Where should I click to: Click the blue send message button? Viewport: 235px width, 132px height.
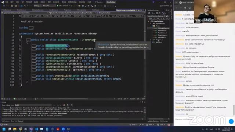(x=231, y=121)
